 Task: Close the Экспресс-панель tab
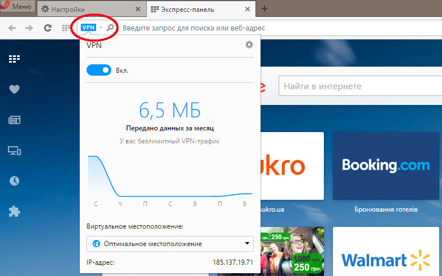[x=248, y=9]
